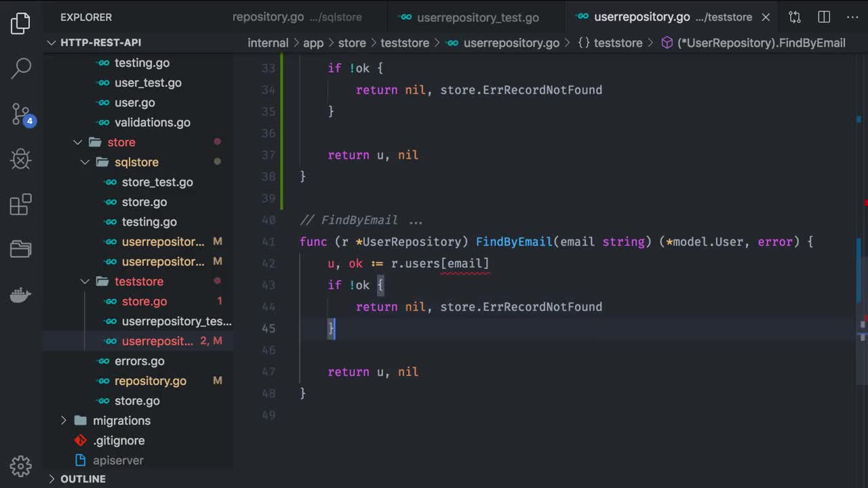
Task: Open the Docker view icon
Action: pos(20,295)
